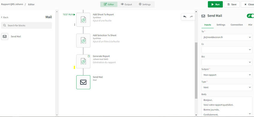Expand the Body field dropdown arrow
Screen dimensions: 254x117
[x=250, y=114]
